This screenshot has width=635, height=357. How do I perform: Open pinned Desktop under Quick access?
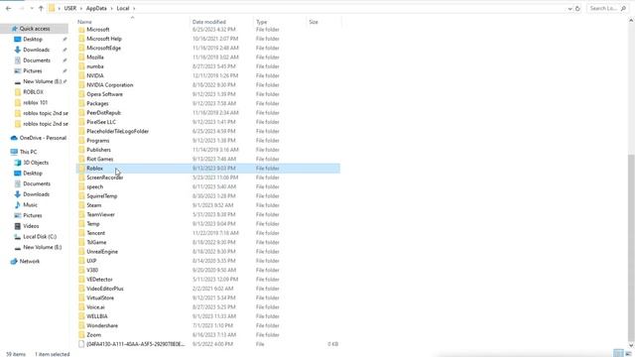click(33, 40)
